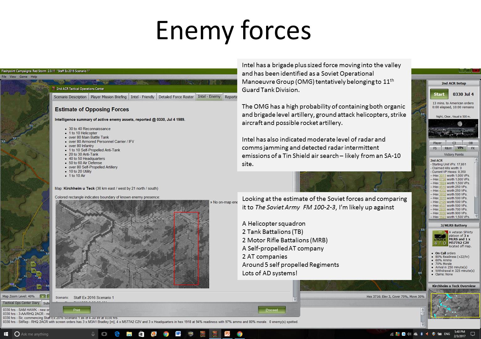
Task: Click the green Start button
Action: 439,94
